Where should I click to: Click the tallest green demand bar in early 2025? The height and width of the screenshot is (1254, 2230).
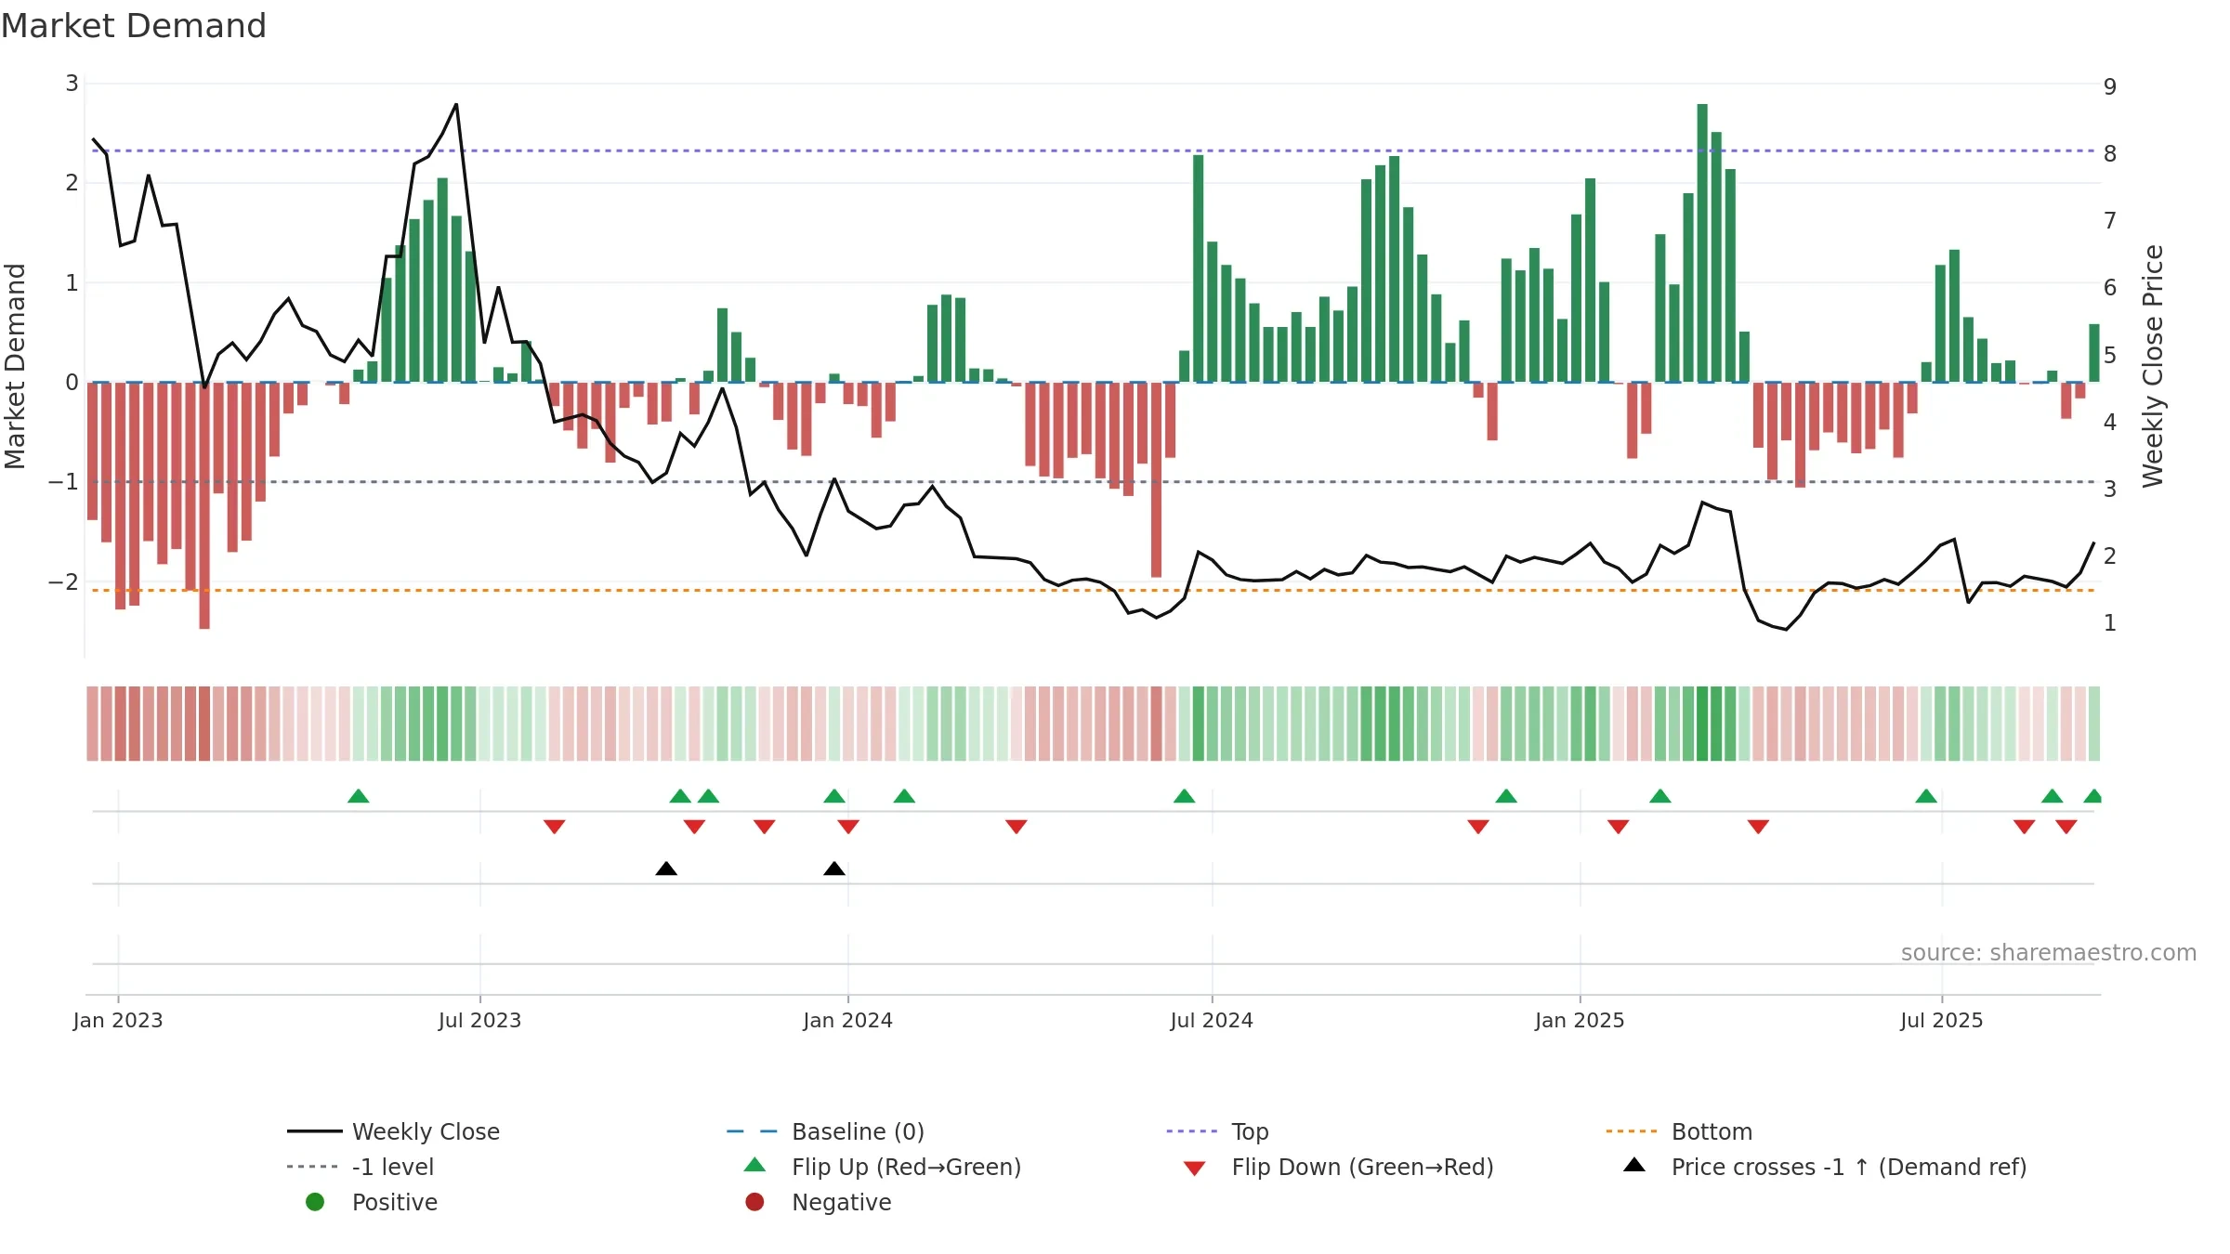(1702, 243)
